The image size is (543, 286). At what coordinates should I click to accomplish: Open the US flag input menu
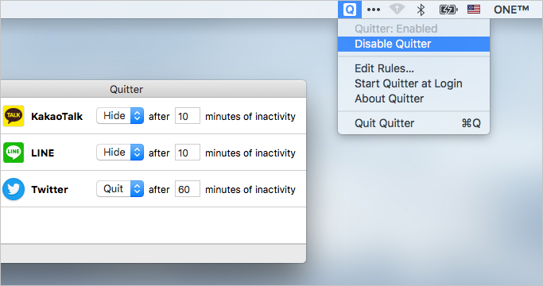(x=474, y=10)
